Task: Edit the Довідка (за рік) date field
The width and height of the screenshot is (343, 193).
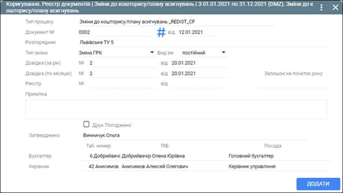Action: pos(199,63)
